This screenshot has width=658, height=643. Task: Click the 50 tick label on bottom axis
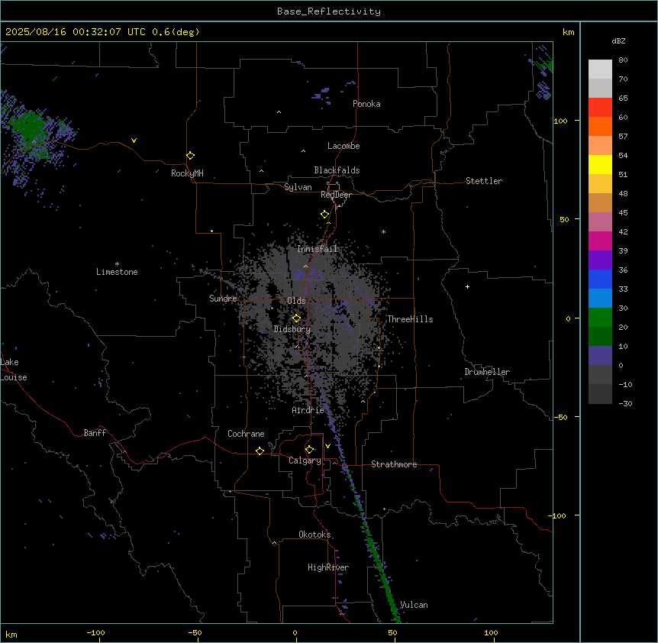392,632
